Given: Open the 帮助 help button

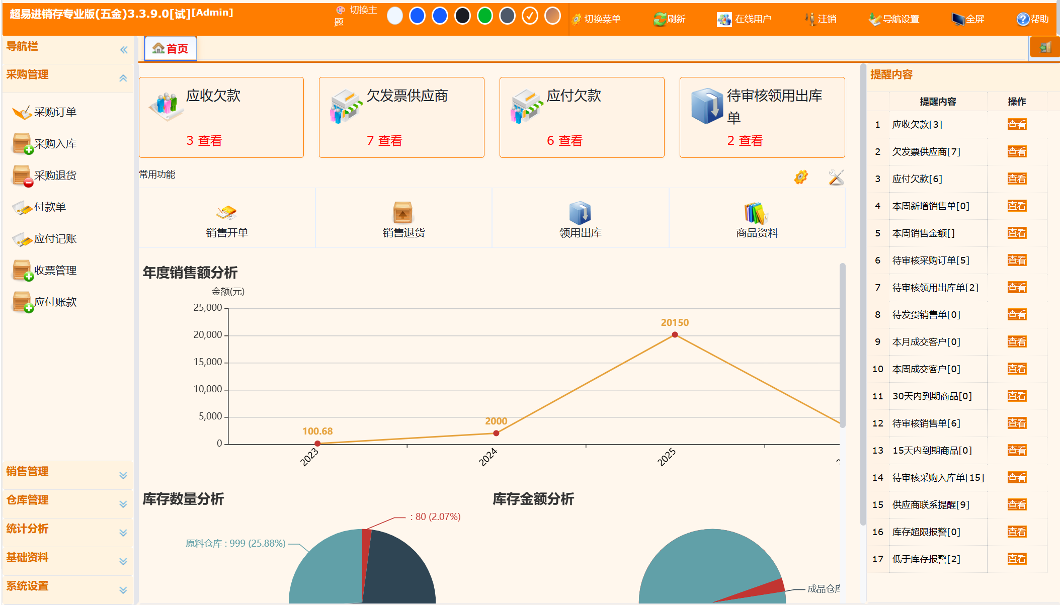Looking at the screenshot, I should [1032, 19].
